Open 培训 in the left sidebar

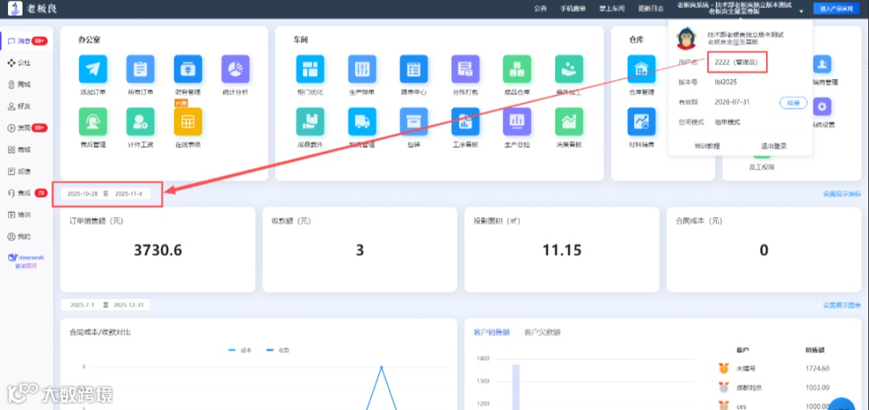[19, 215]
